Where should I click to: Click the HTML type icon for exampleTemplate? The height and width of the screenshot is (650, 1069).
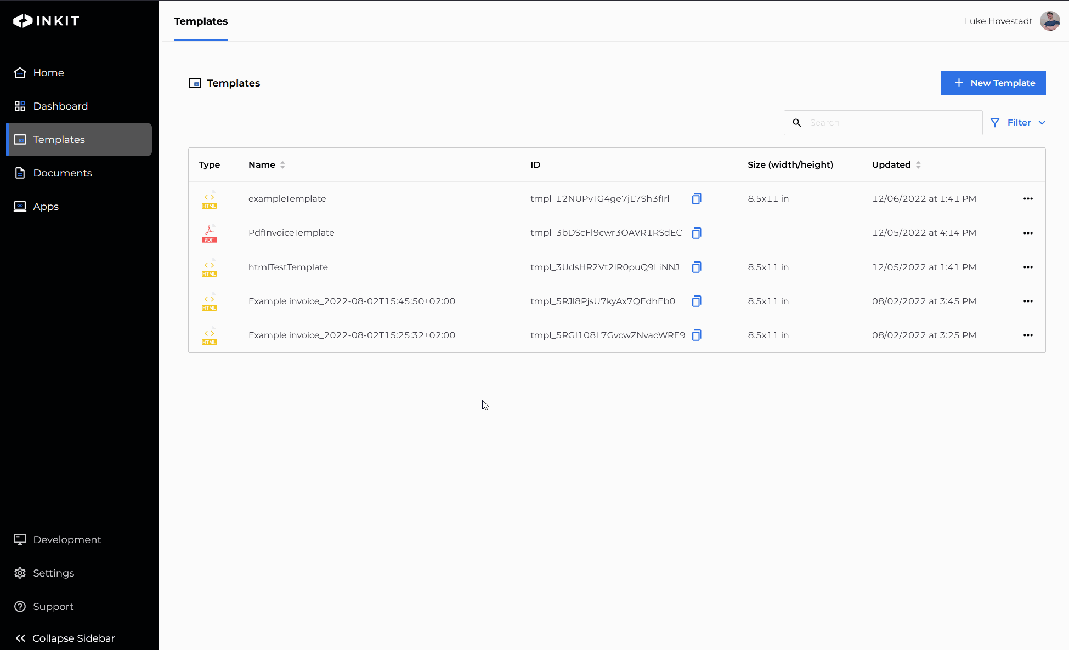pyautogui.click(x=209, y=199)
